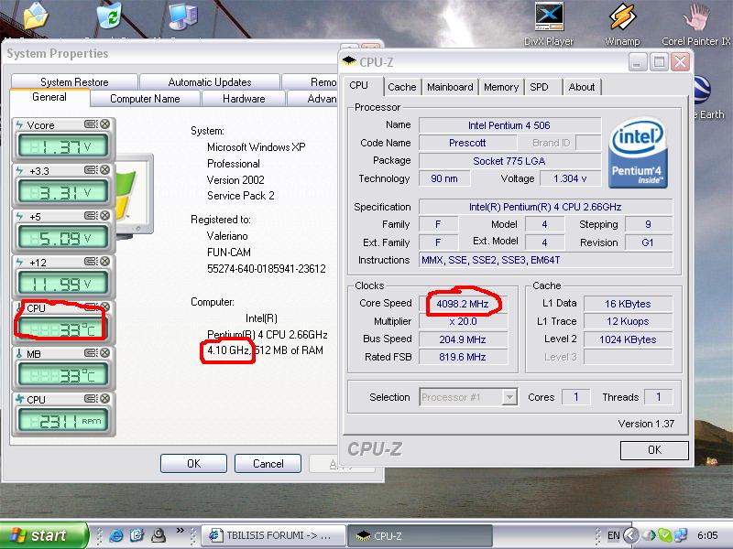Select the CPU tab in CPU-Z

[359, 86]
